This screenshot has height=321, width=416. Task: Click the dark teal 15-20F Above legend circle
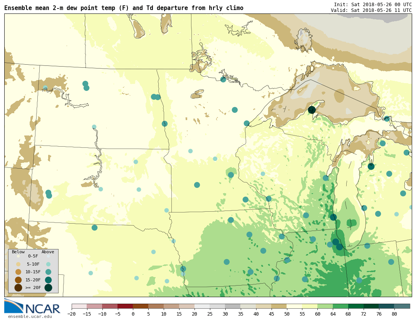click(48, 280)
